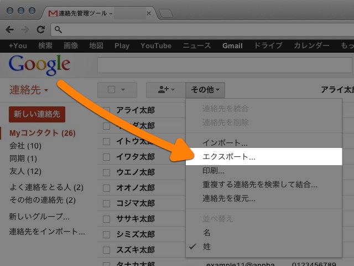Tick the checkbox for ウエノ太郎
Screen dimensions: 354x266
tap(106, 172)
